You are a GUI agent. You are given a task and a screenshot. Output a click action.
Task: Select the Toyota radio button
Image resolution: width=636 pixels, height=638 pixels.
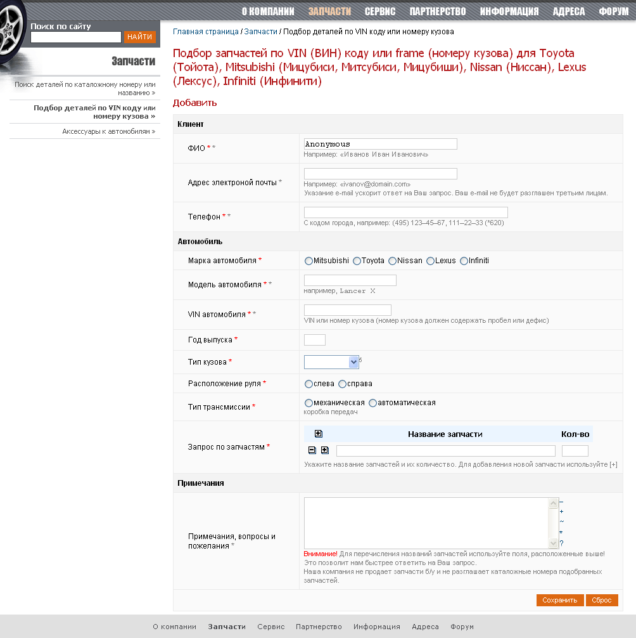pyautogui.click(x=357, y=261)
